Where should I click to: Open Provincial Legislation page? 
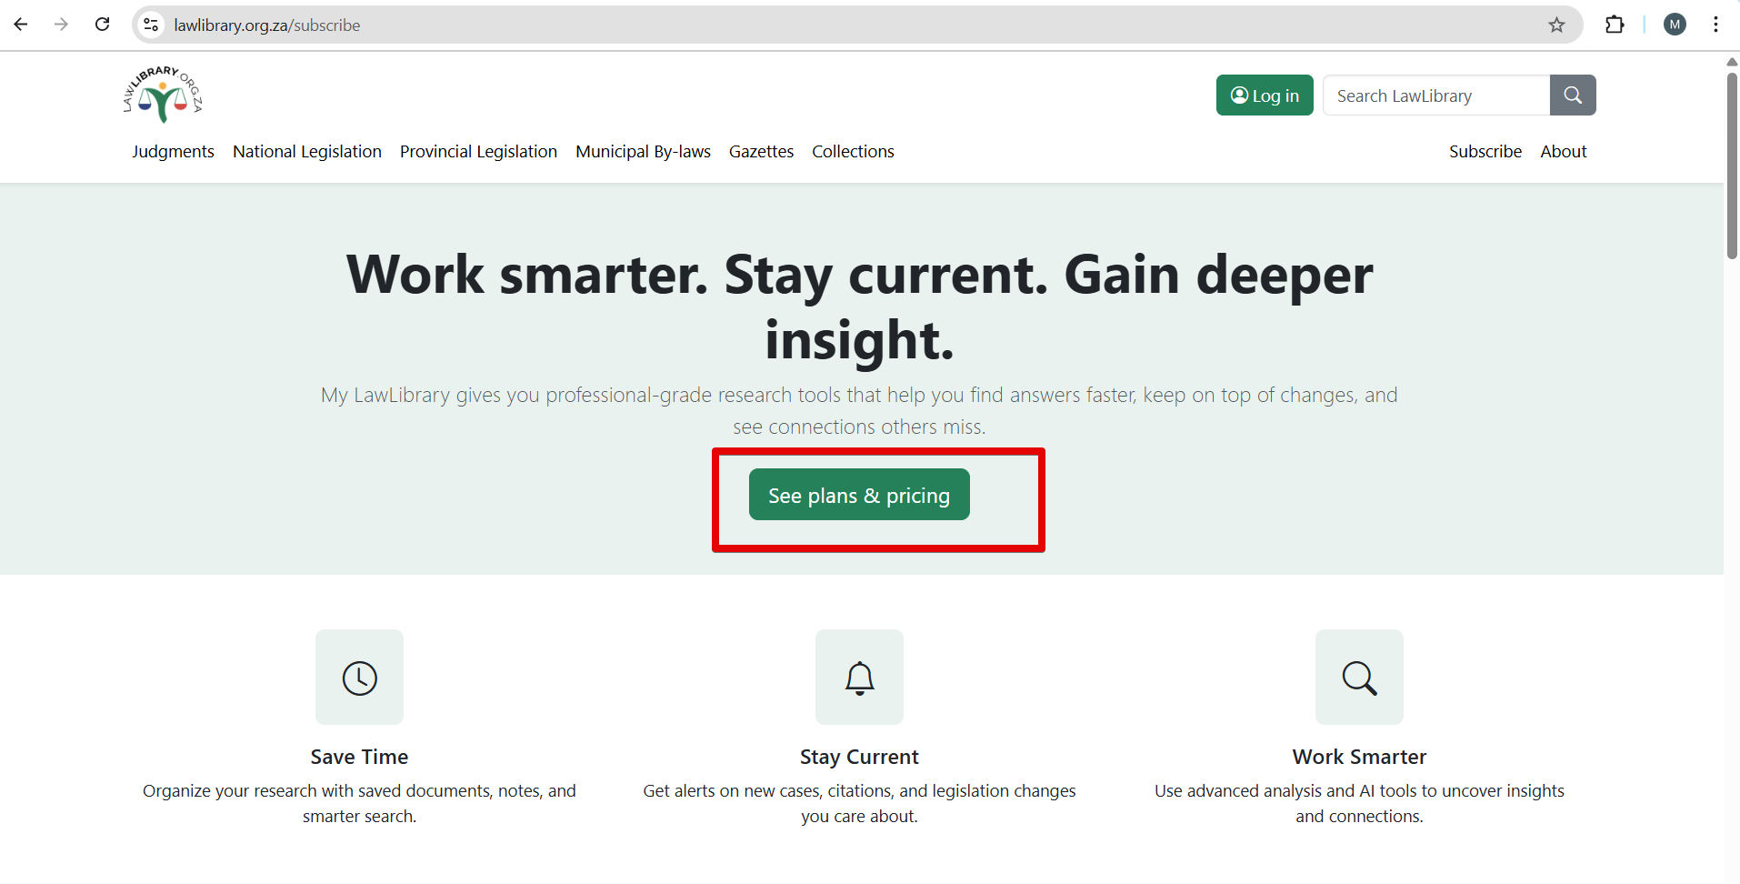click(478, 152)
